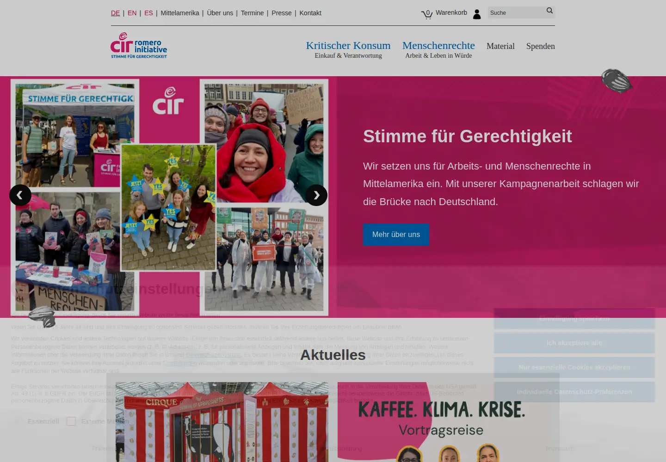Click Nur essenzielle Cookies akzeptieren
The image size is (666, 462).
(574, 367)
